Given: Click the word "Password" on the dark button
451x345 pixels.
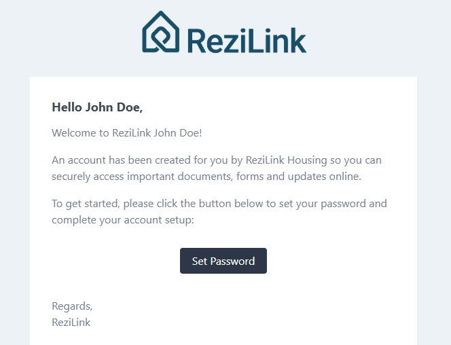Looking at the screenshot, I should pos(233,261).
